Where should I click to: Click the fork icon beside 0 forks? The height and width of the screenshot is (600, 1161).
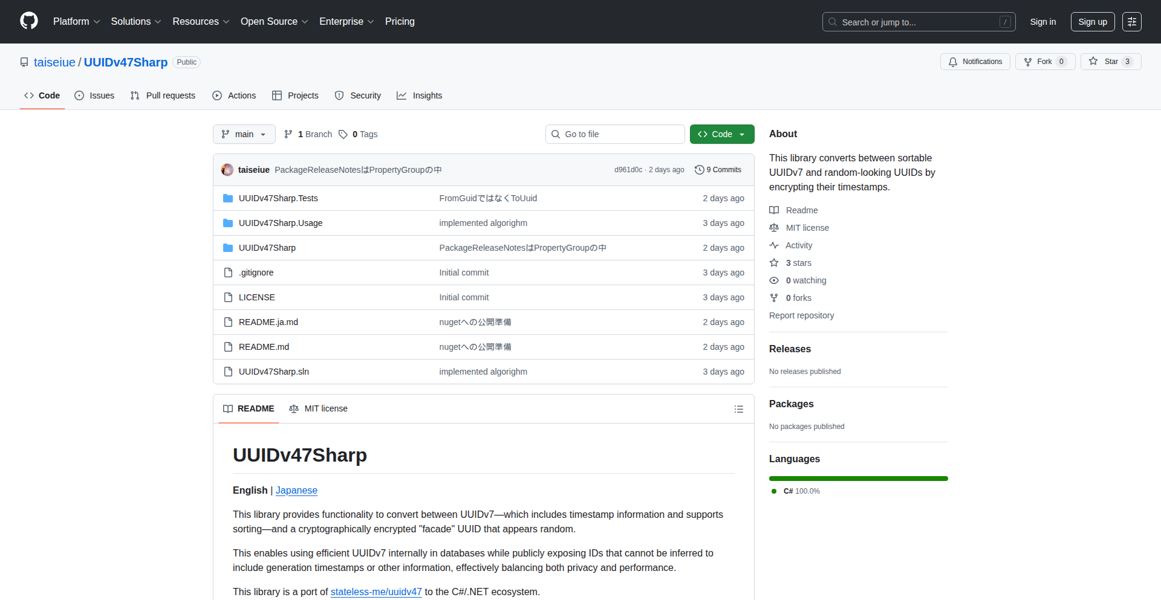(x=774, y=298)
